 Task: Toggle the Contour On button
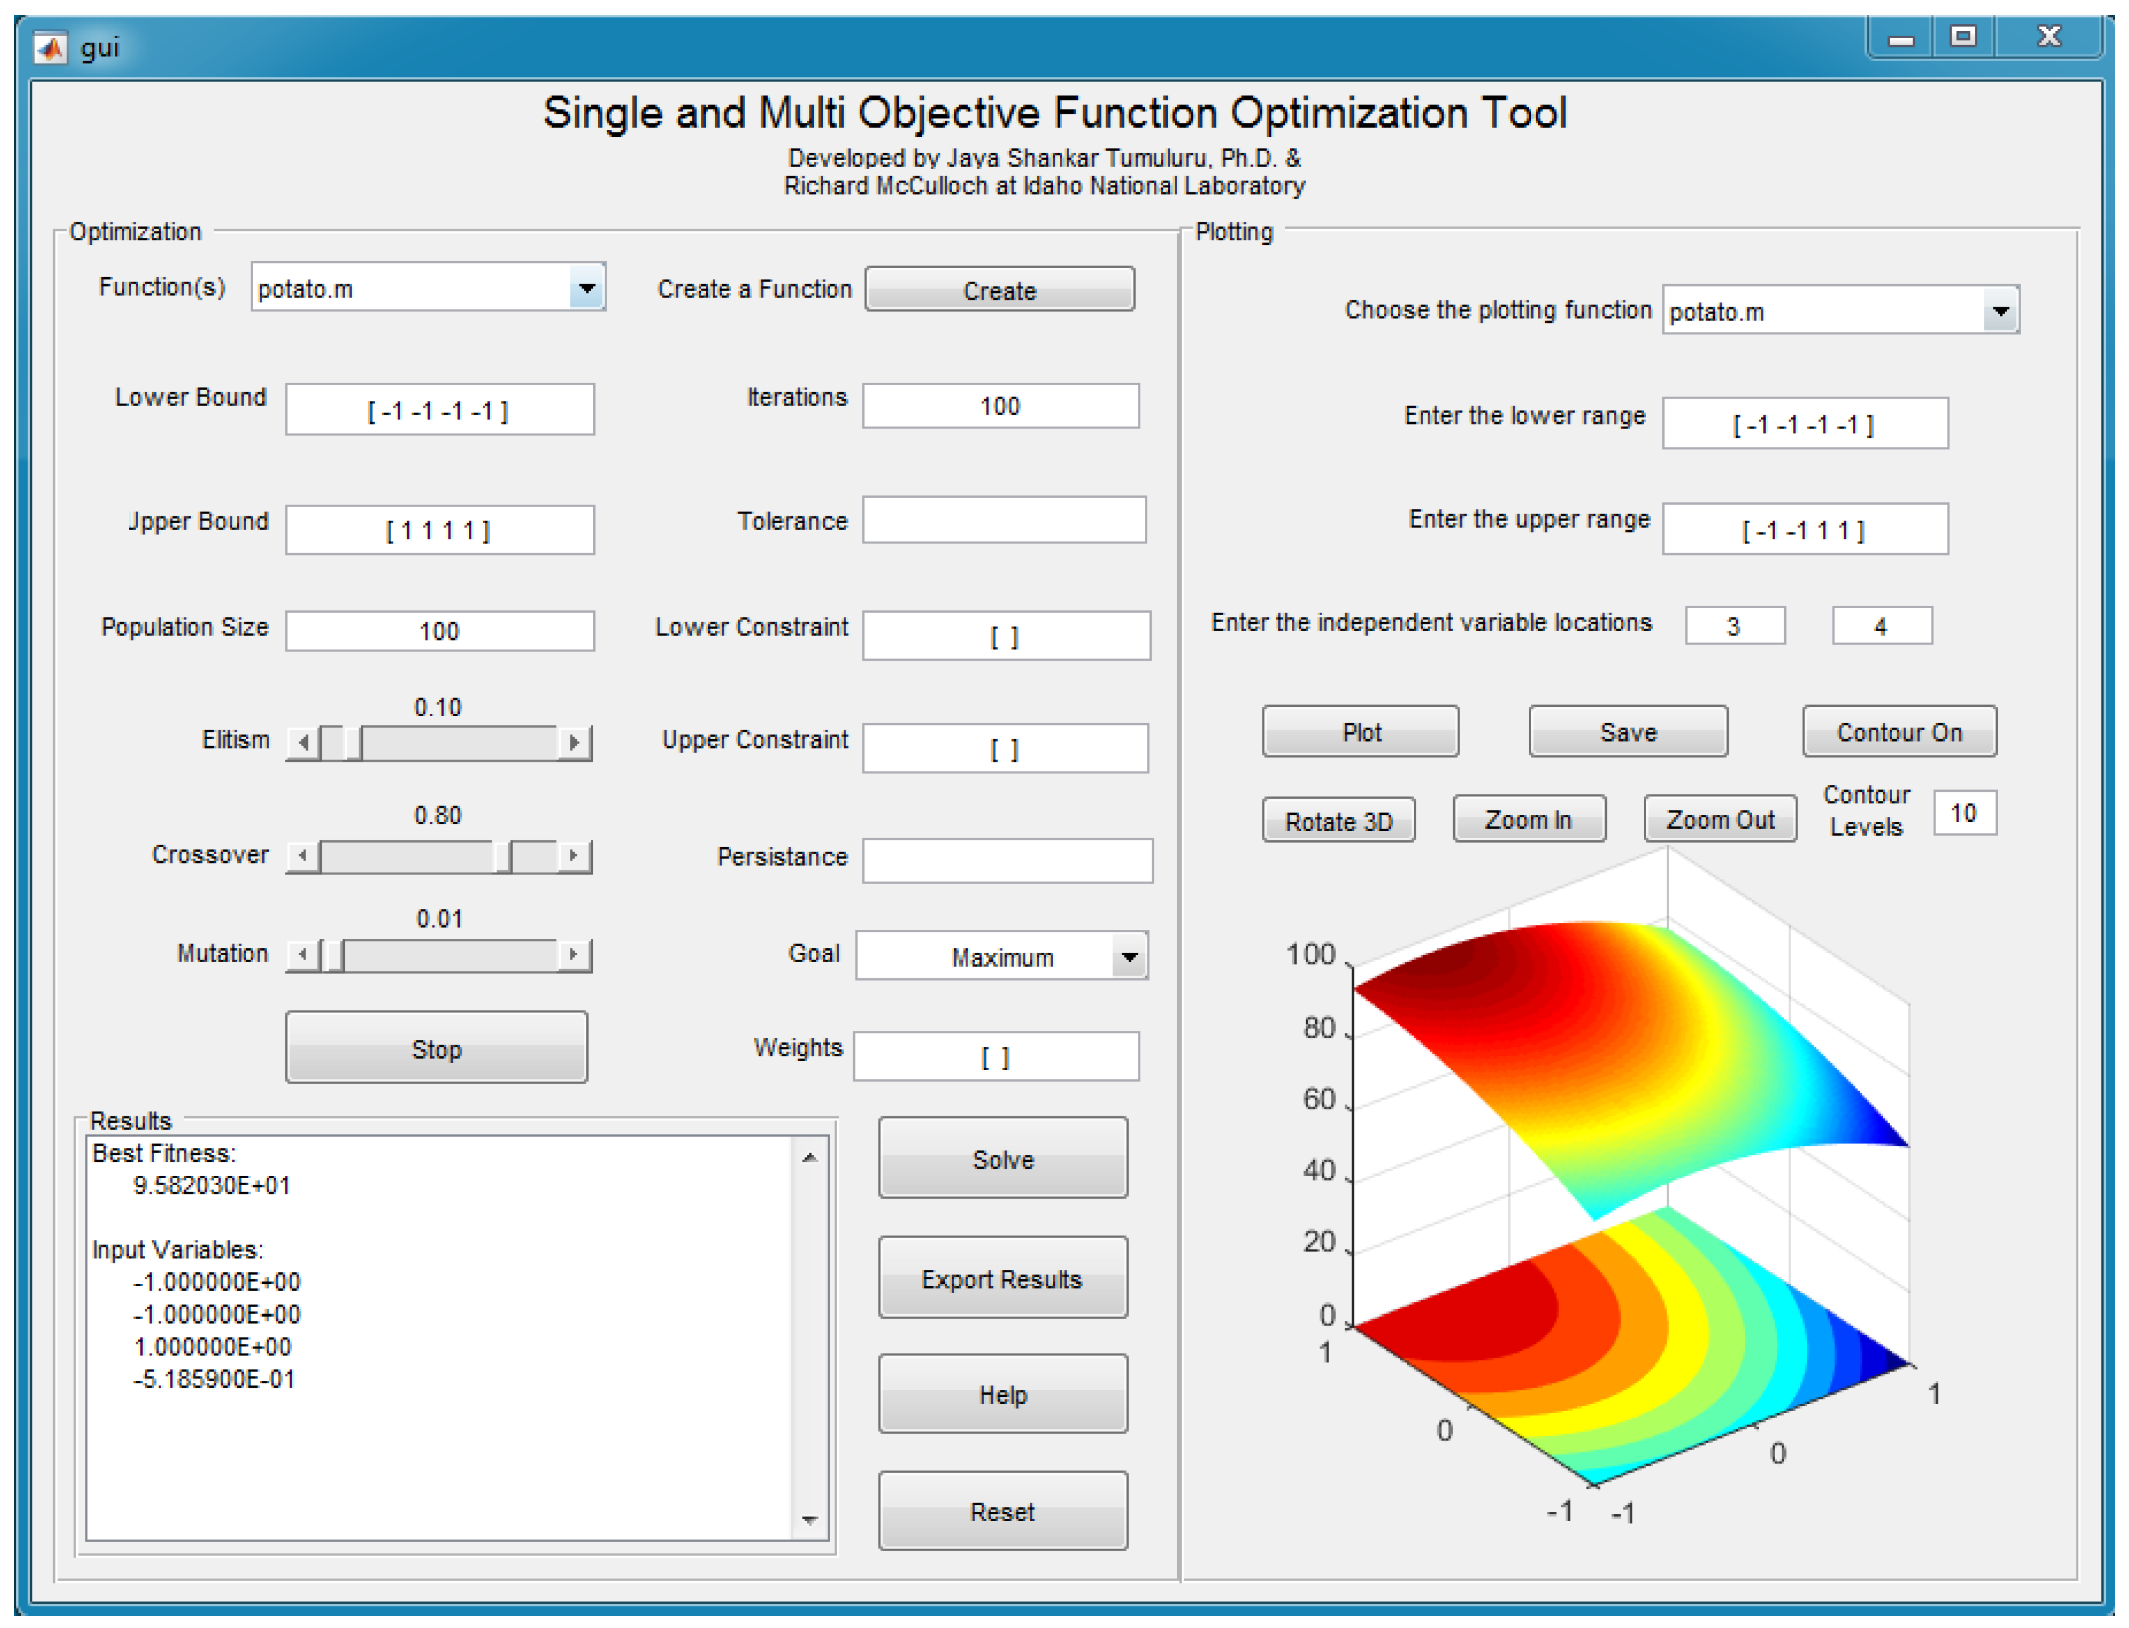tap(1899, 733)
